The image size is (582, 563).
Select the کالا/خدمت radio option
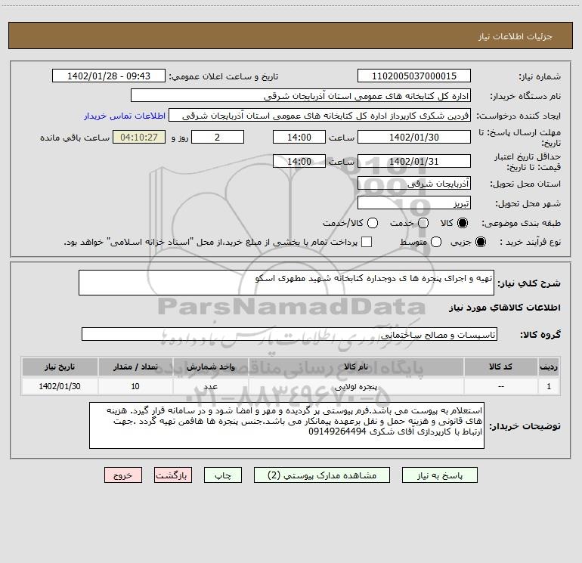tap(373, 223)
